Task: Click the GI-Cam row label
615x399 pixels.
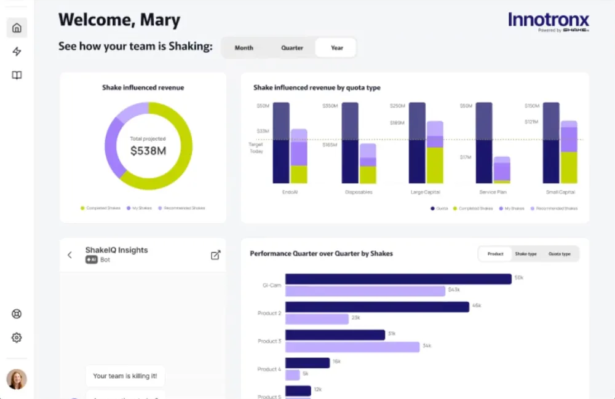Action: point(272,285)
